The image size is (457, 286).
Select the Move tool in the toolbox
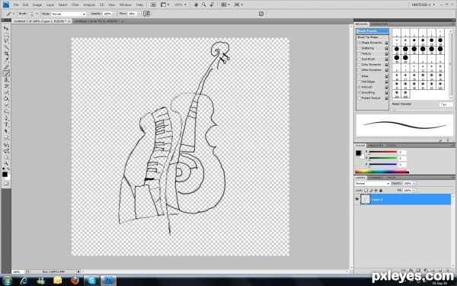coord(6,28)
